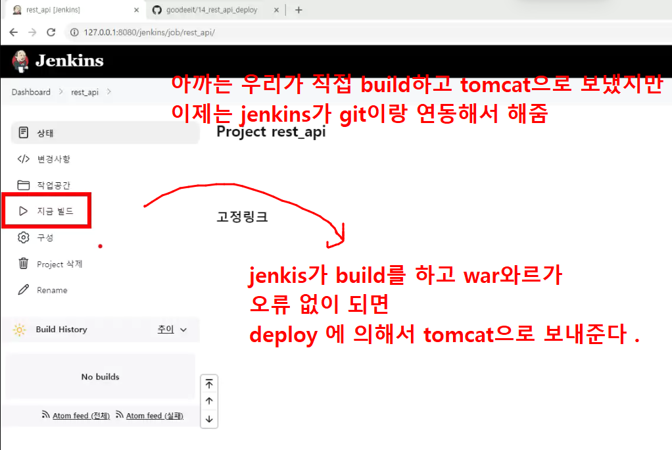This screenshot has width=672, height=450.
Task: Reload the page with the refresh icon
Action: 51,32
